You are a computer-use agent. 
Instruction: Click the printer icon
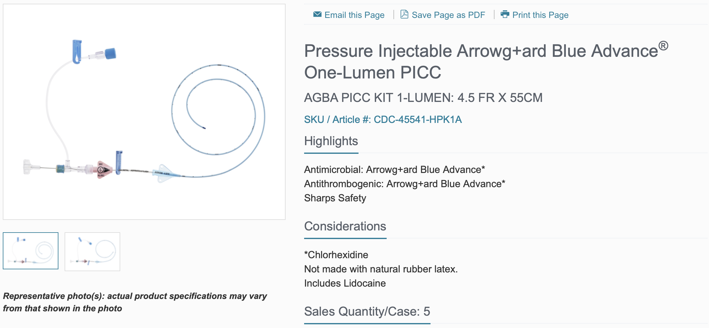click(x=505, y=14)
